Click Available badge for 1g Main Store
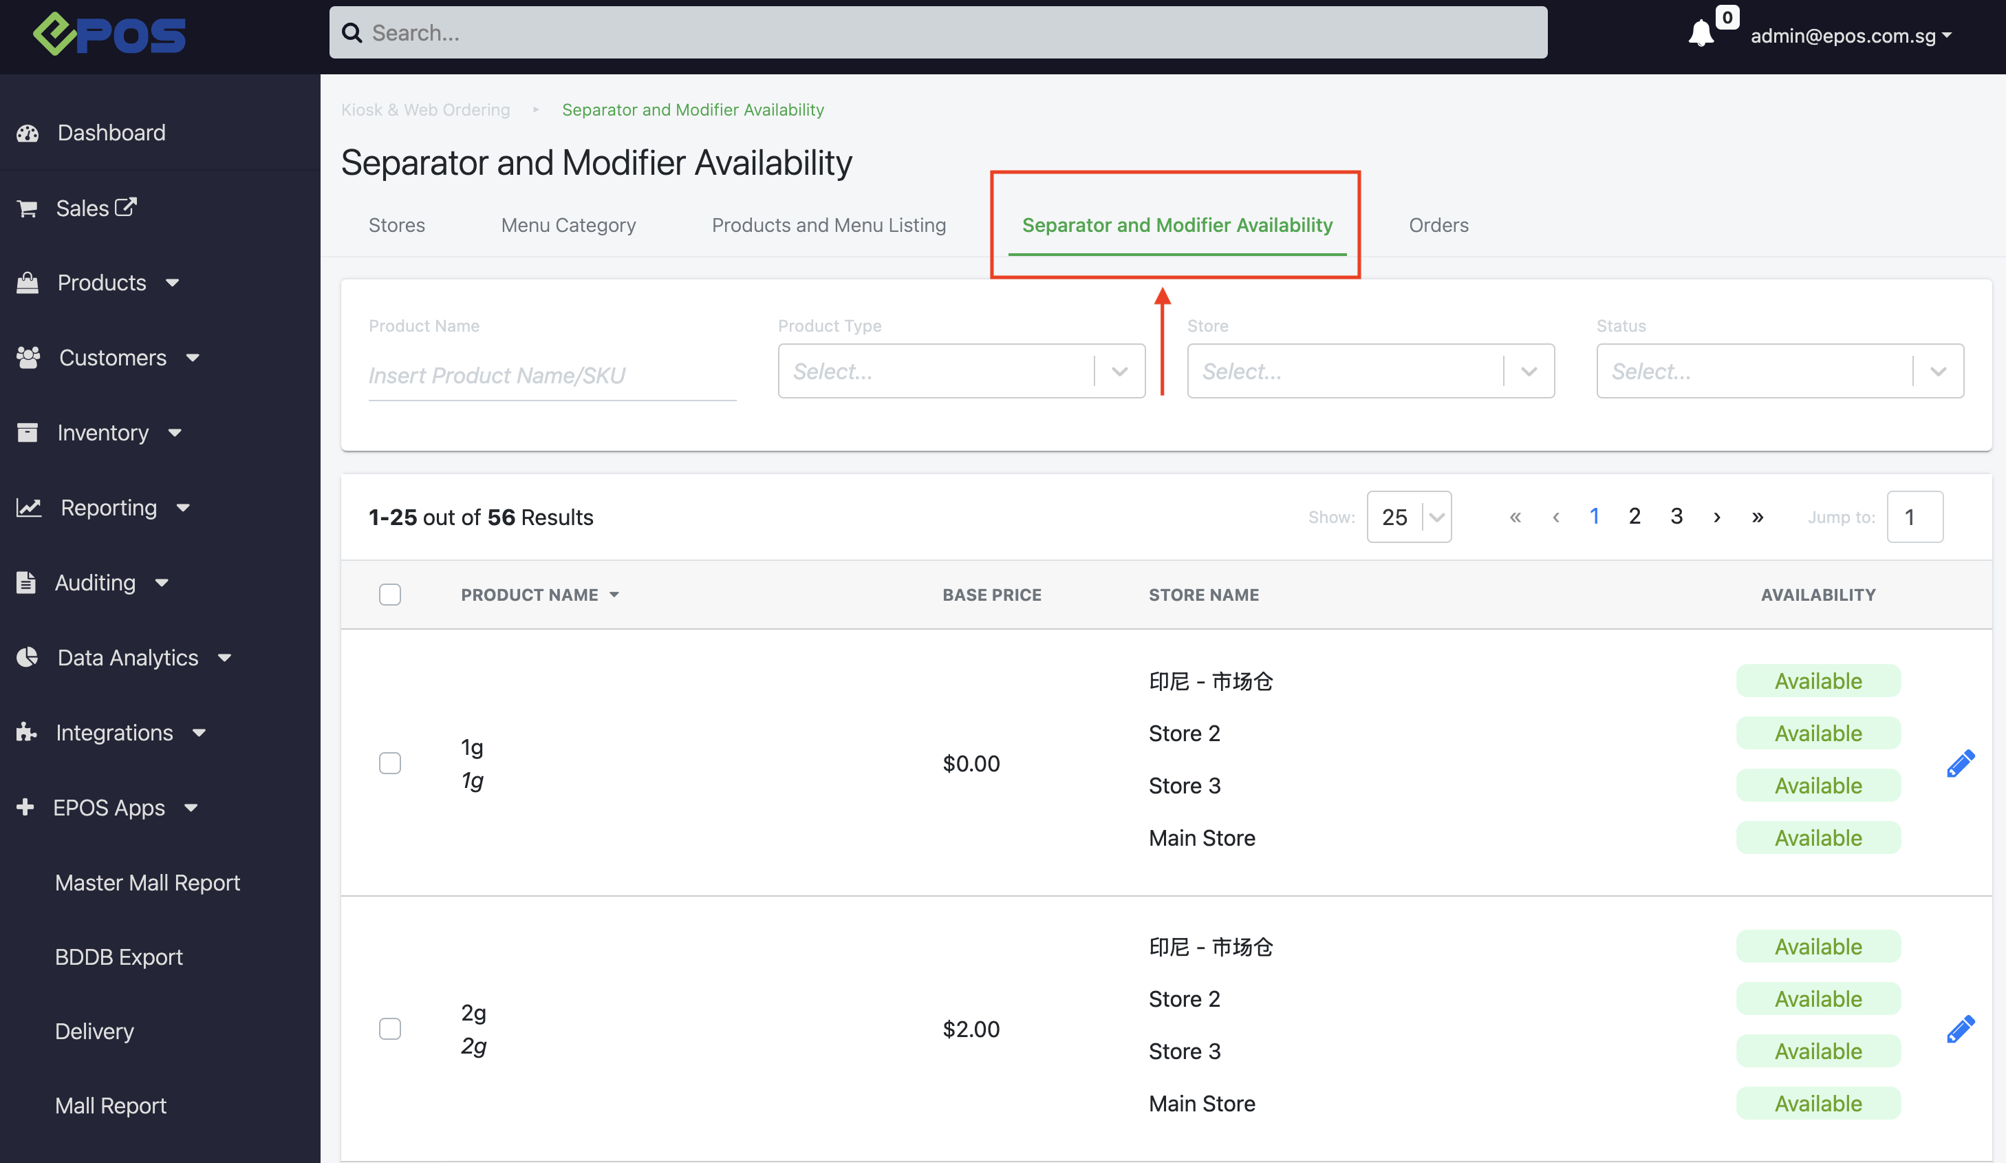 click(x=1818, y=838)
